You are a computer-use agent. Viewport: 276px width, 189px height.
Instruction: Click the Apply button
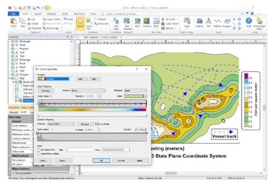tap(140, 161)
